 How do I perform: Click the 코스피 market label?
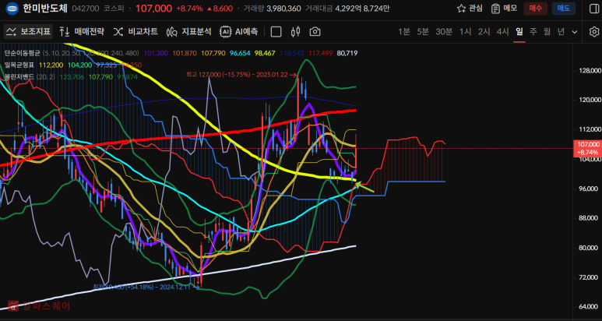[114, 9]
